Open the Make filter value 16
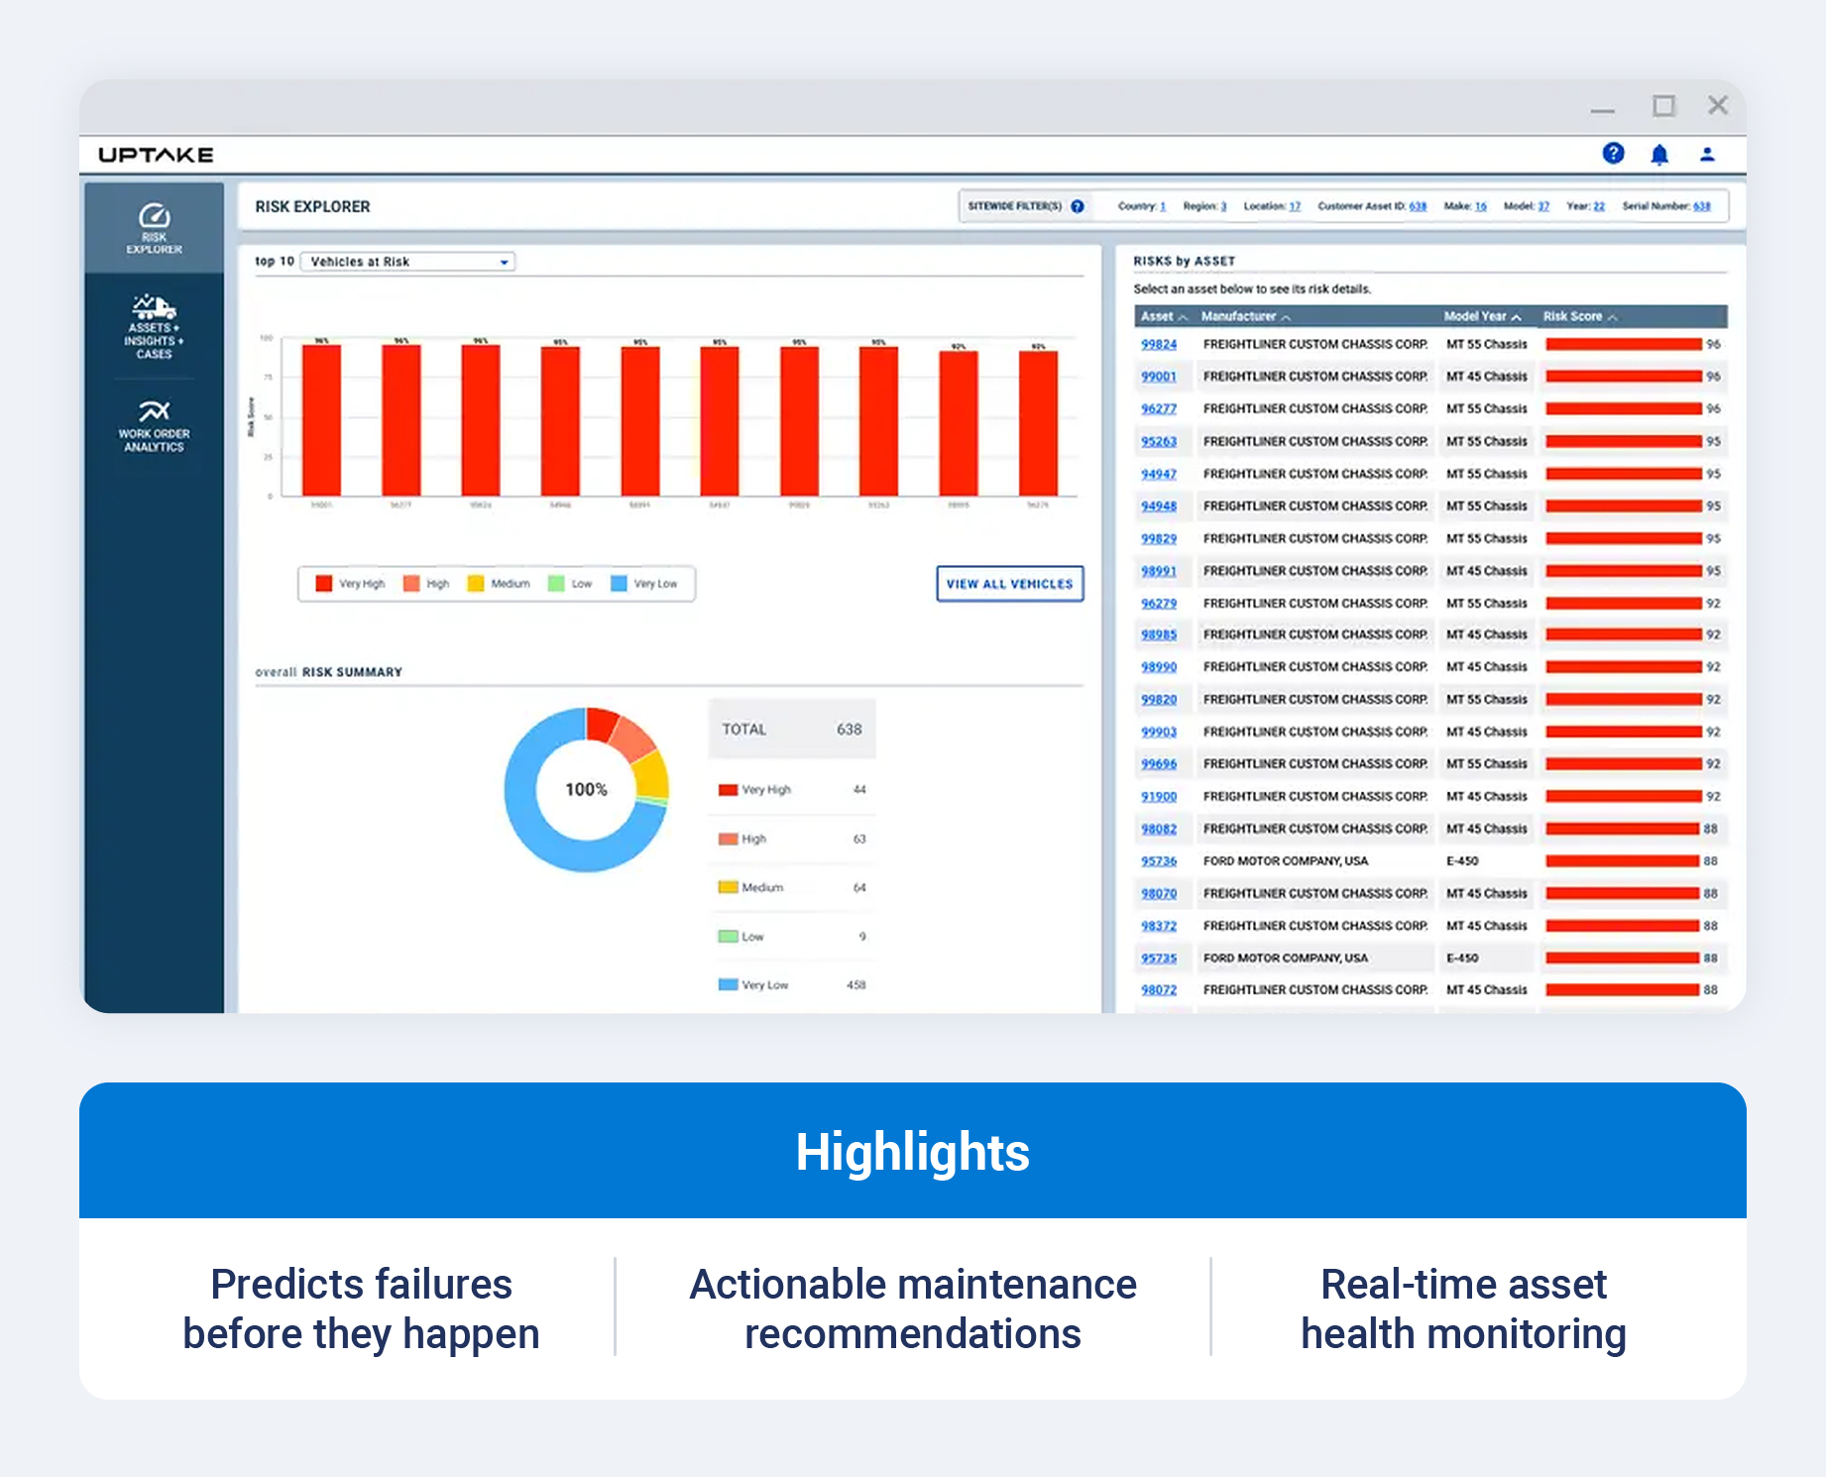This screenshot has width=1826, height=1477. pos(1481,206)
